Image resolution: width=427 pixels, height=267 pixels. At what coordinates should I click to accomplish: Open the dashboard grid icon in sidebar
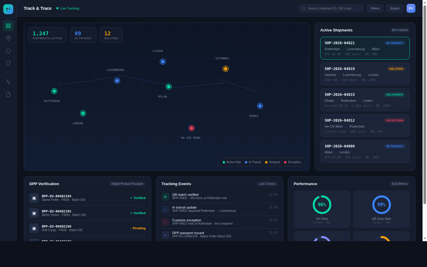pyautogui.click(x=8, y=26)
